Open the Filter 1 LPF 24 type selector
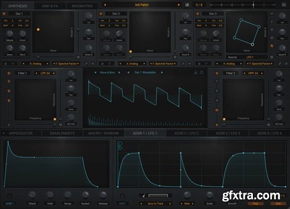The width and height of the screenshot is (290, 209). tap(45, 73)
